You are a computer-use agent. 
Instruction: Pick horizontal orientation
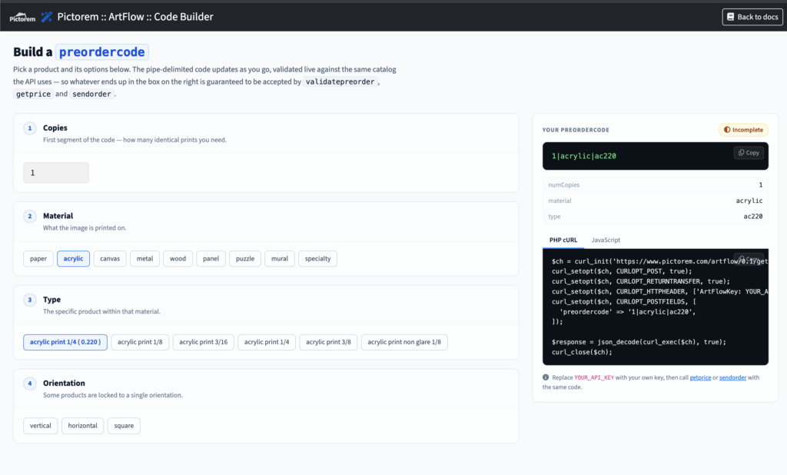point(82,426)
